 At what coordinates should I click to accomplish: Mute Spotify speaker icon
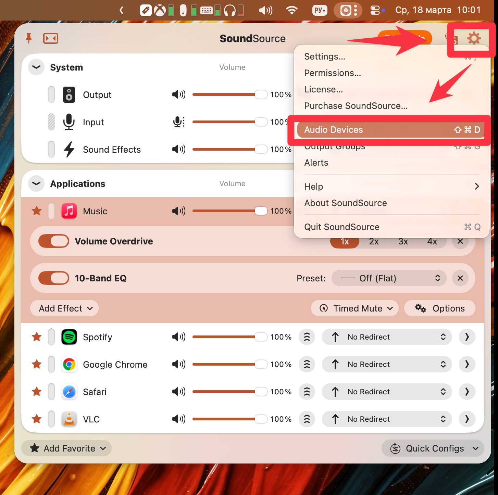click(x=179, y=337)
